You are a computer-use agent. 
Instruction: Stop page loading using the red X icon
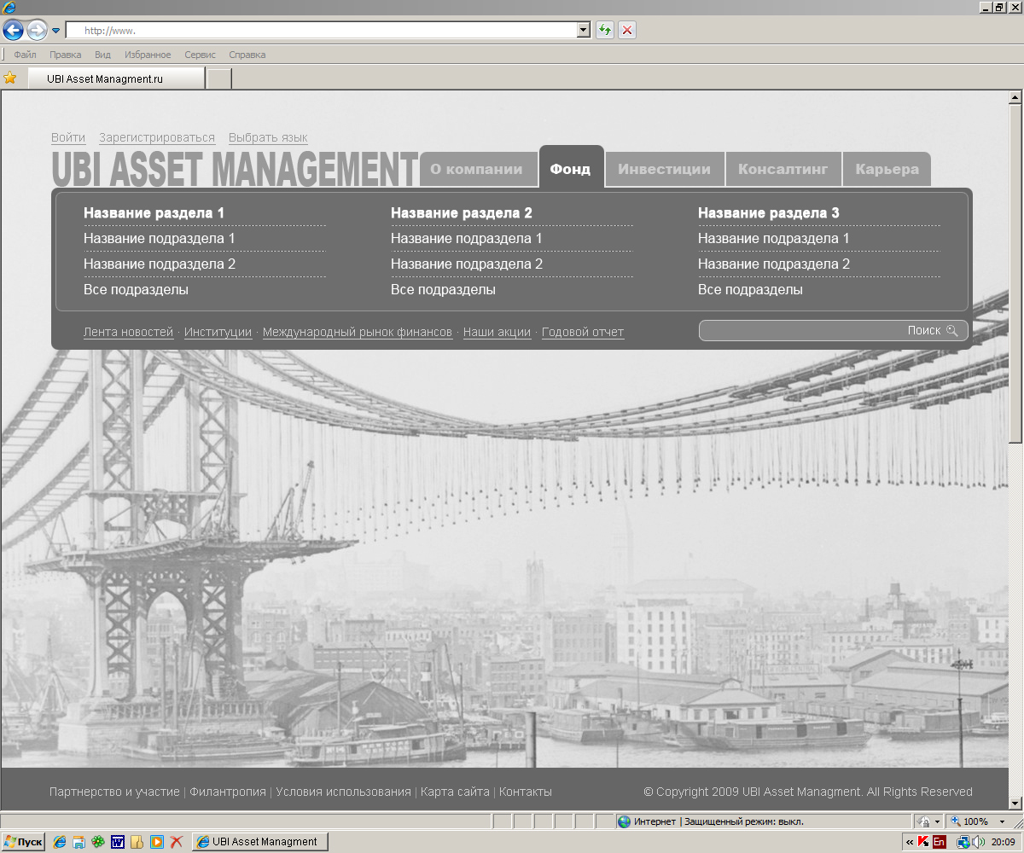click(627, 30)
